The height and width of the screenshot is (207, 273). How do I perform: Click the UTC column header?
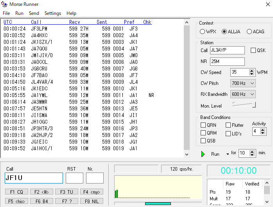coord(8,22)
